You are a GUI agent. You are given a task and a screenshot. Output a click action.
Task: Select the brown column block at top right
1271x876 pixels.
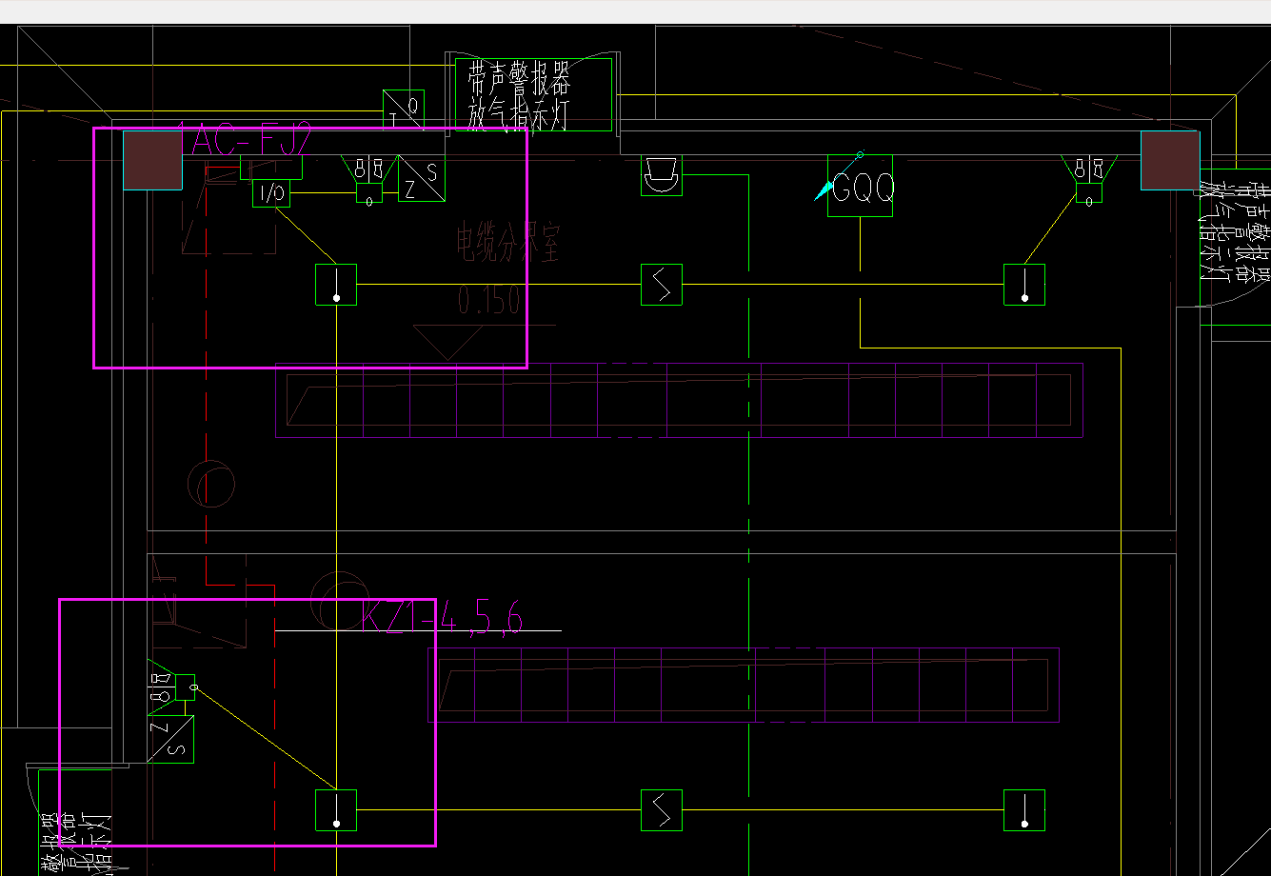(1170, 161)
